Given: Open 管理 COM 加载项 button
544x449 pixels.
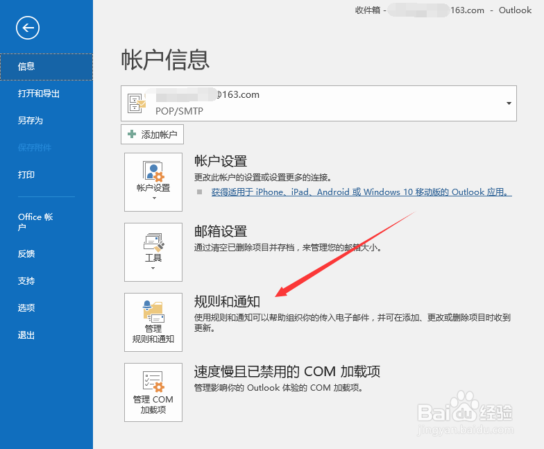Looking at the screenshot, I should click(x=153, y=393).
